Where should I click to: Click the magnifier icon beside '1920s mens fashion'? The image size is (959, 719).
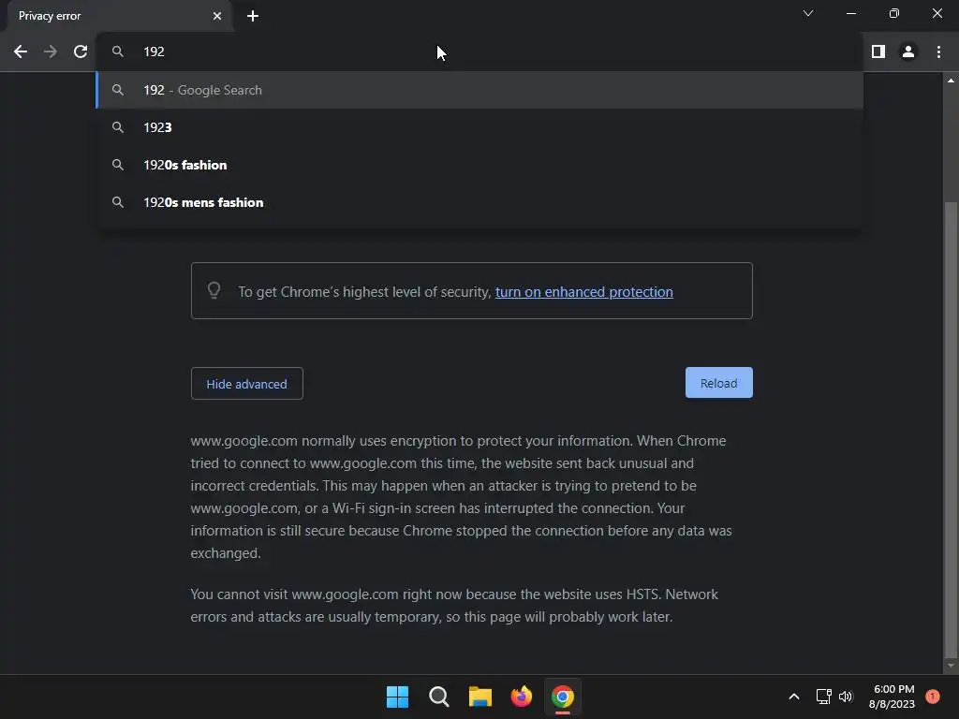(x=118, y=202)
